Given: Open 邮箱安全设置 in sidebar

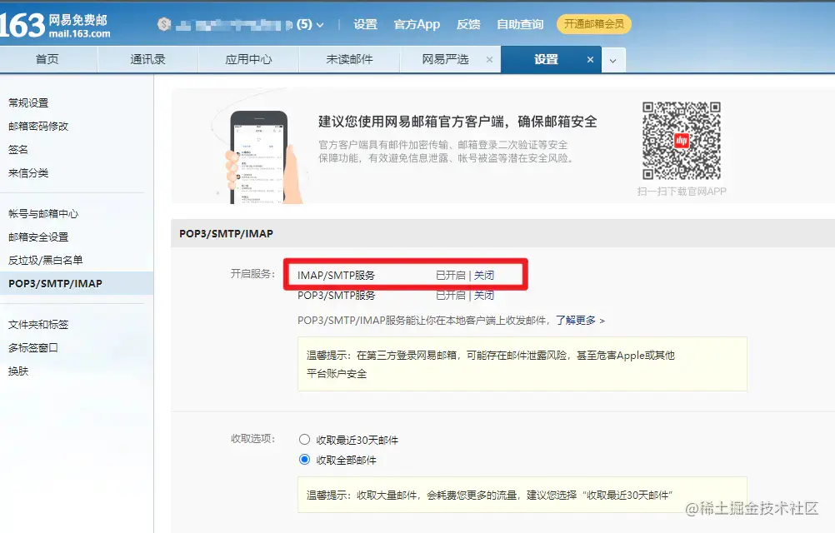Looking at the screenshot, I should point(38,237).
